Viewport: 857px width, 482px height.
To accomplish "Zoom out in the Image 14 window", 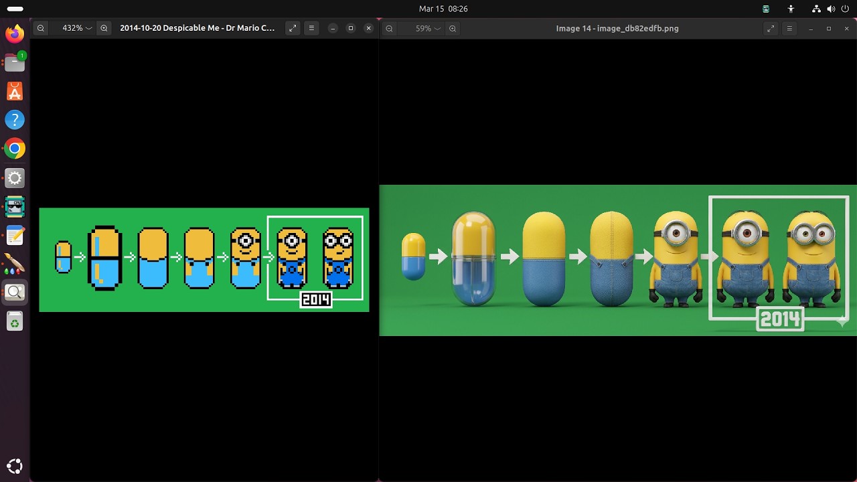I will point(389,28).
